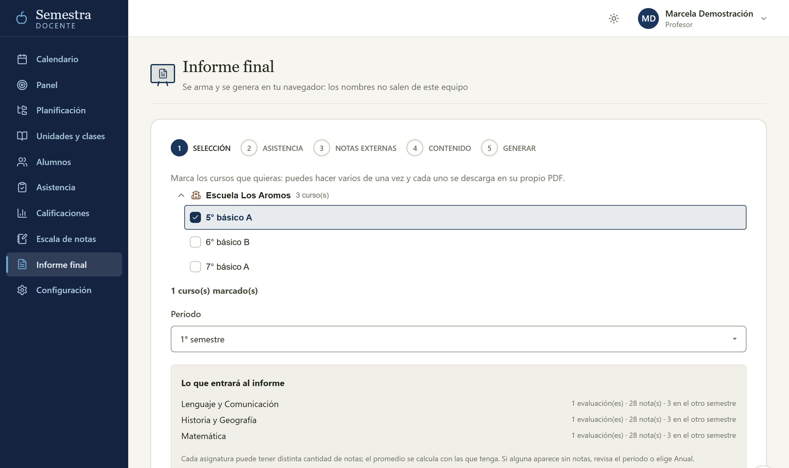The image size is (789, 468).
Task: Check the 7° básico A checkbox
Action: [x=195, y=266]
